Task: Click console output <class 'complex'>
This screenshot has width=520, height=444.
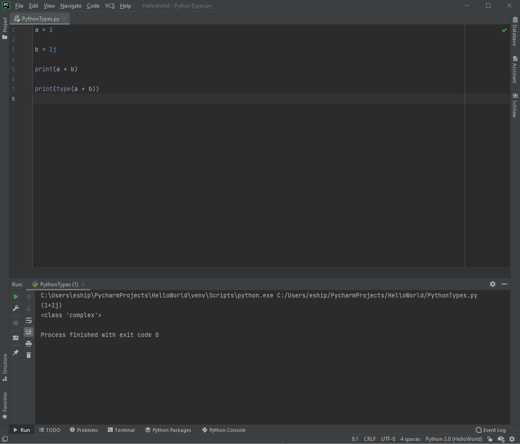Action: tap(71, 315)
